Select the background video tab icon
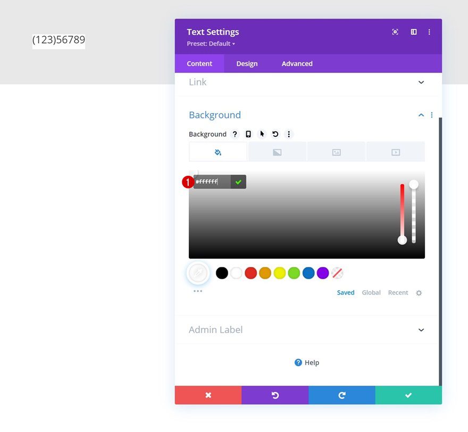 tap(395, 151)
